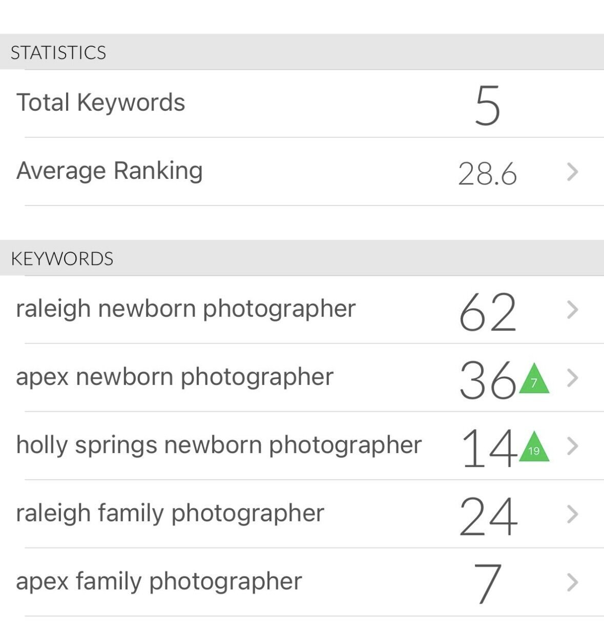Tap the chevron beside apex newborn photographer
The width and height of the screenshot is (604, 636).
pyautogui.click(x=572, y=378)
